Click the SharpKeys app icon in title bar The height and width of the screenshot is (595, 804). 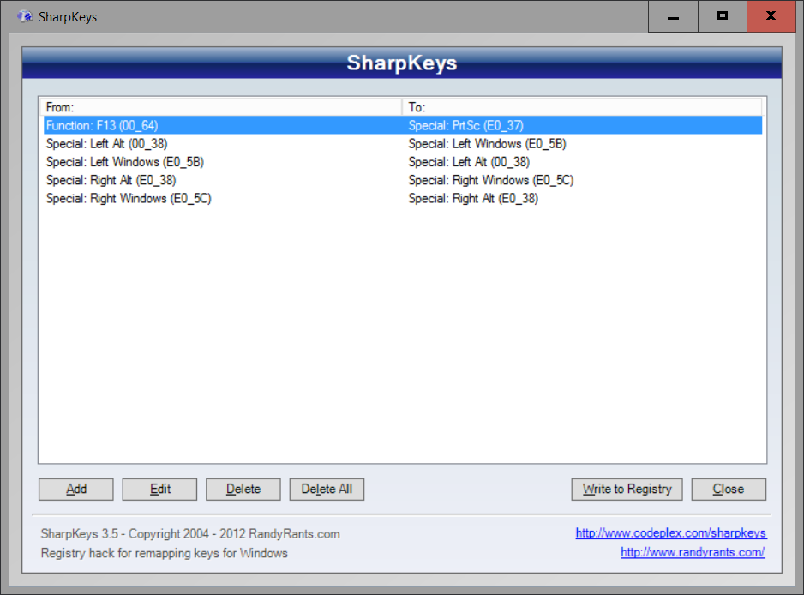click(x=24, y=16)
